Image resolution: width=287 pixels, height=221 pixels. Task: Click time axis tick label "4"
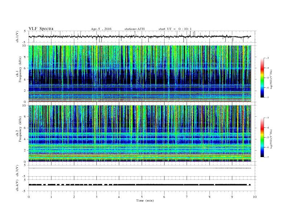(119, 197)
